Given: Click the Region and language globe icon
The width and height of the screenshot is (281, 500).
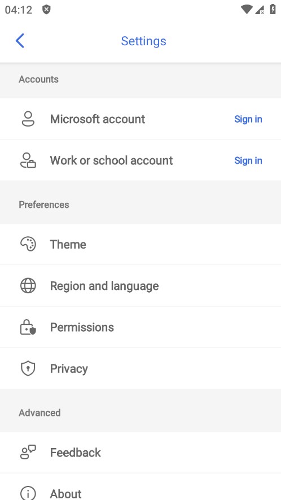Looking at the screenshot, I should coord(28,285).
